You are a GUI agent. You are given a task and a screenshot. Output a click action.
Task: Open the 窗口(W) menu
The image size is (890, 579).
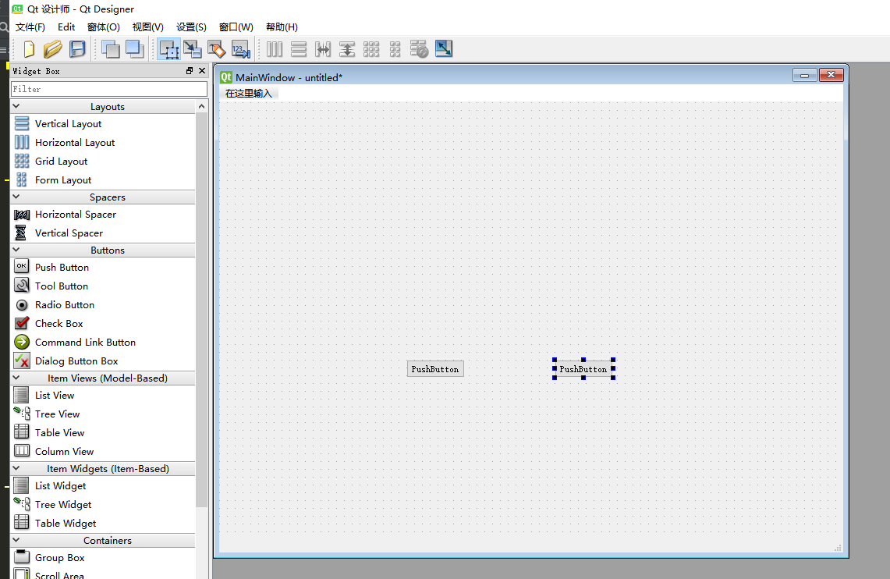point(236,27)
